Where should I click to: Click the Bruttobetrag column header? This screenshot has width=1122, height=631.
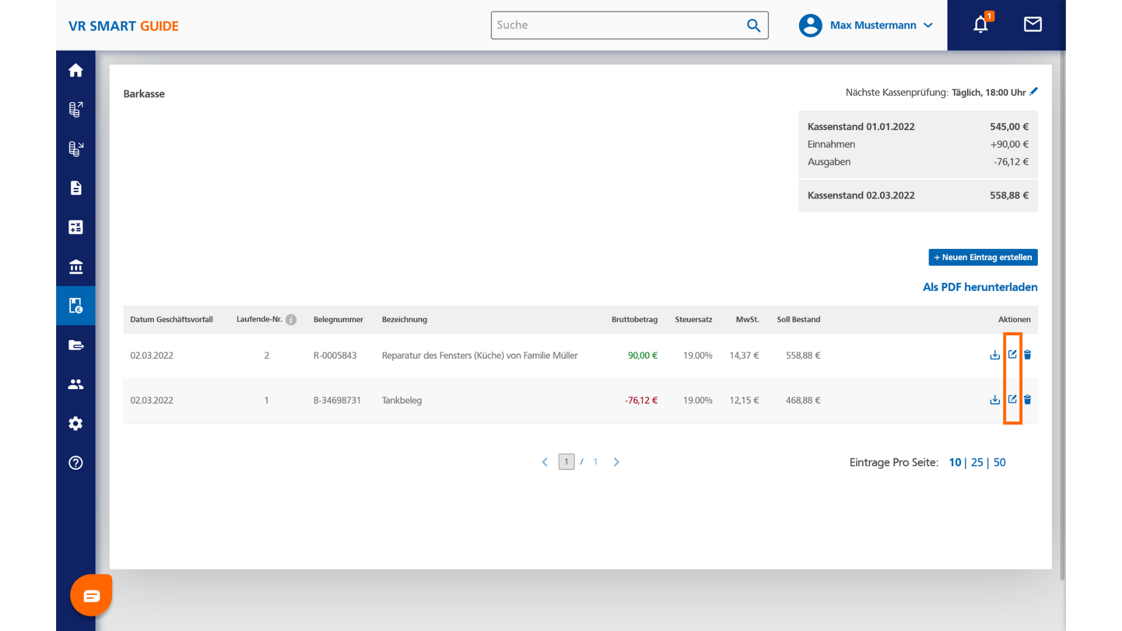click(634, 320)
